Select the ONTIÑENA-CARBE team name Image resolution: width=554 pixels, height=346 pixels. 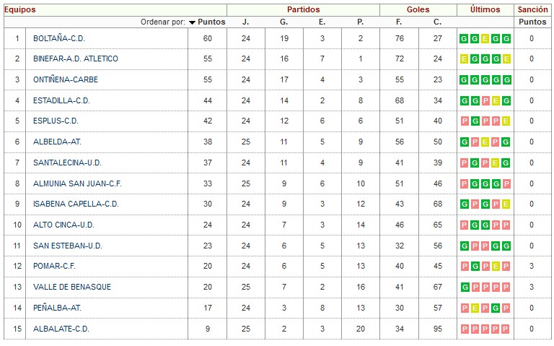66,79
